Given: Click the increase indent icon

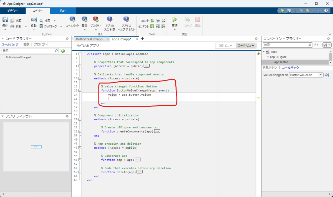Looking at the screenshot, I should [158, 27].
